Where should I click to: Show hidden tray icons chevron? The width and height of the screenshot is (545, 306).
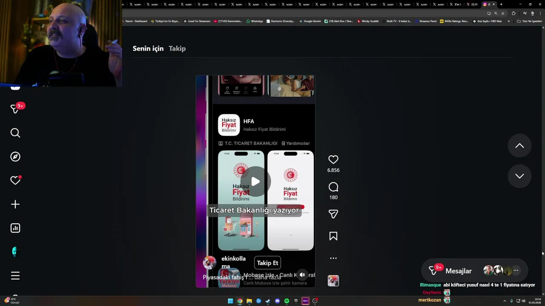(505, 301)
